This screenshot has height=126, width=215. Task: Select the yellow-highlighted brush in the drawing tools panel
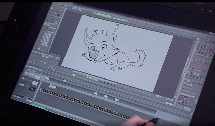(56, 22)
